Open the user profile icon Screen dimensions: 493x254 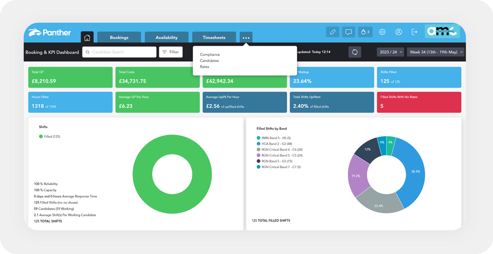399,32
